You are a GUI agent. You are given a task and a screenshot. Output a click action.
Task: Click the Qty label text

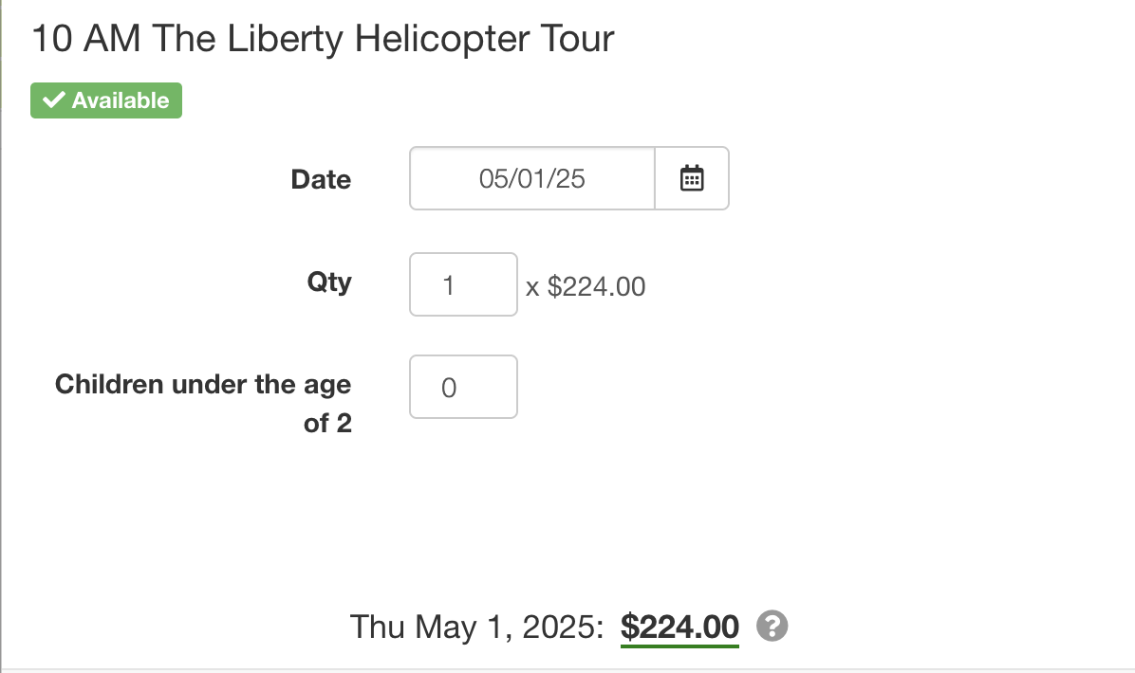pyautogui.click(x=329, y=282)
